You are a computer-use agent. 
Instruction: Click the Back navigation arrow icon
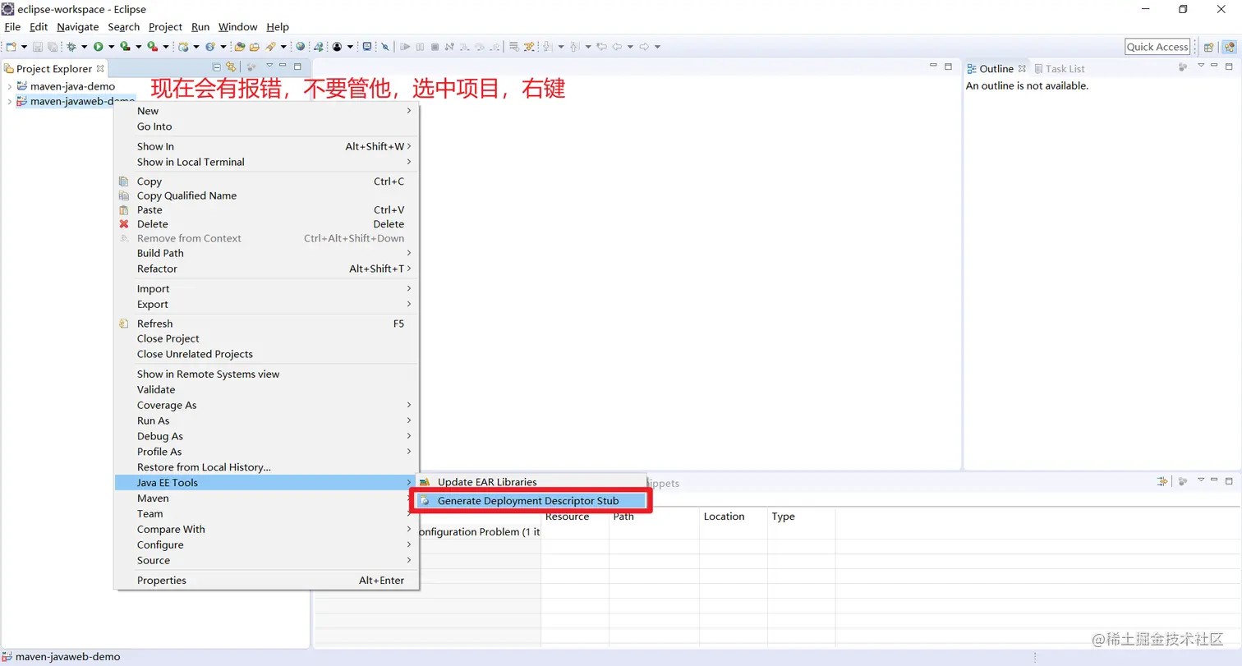pyautogui.click(x=616, y=47)
